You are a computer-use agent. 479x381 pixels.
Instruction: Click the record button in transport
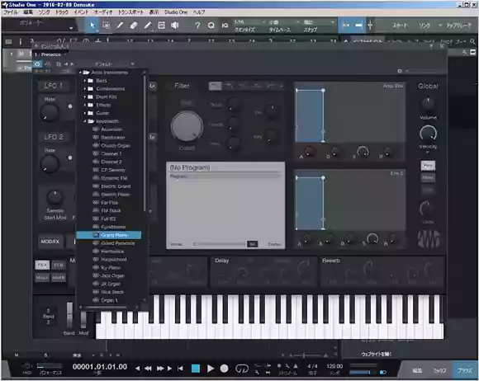tap(225, 369)
